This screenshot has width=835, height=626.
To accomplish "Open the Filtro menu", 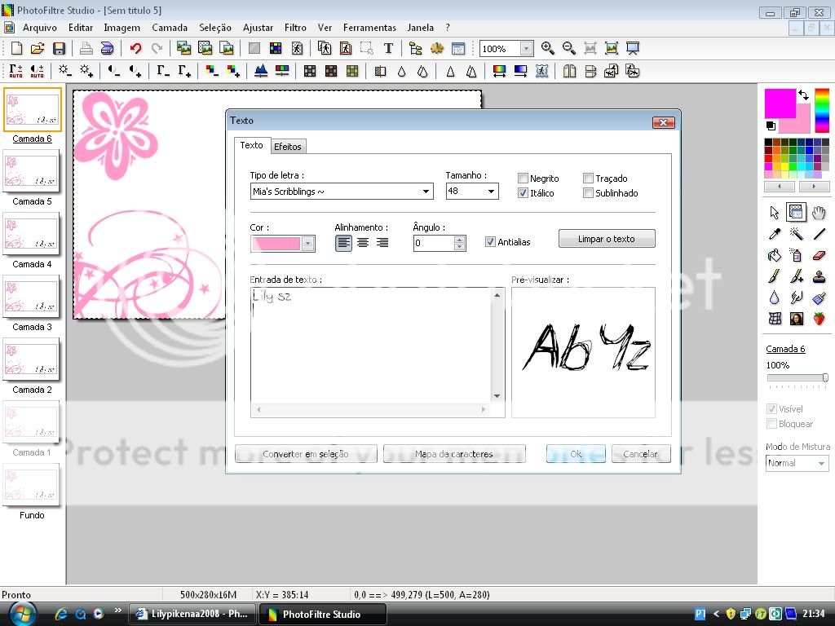I will pyautogui.click(x=295, y=28).
